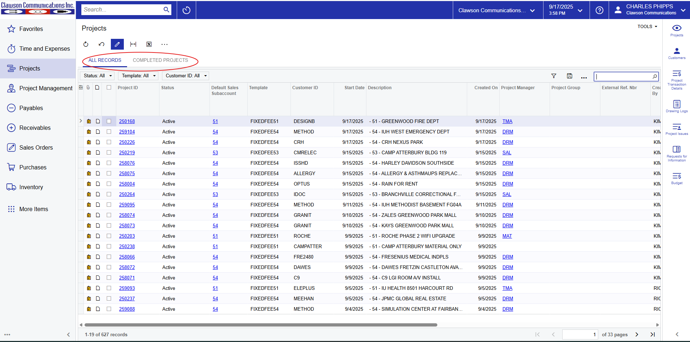Expand the Customer ID: All dropdown

[x=186, y=76]
